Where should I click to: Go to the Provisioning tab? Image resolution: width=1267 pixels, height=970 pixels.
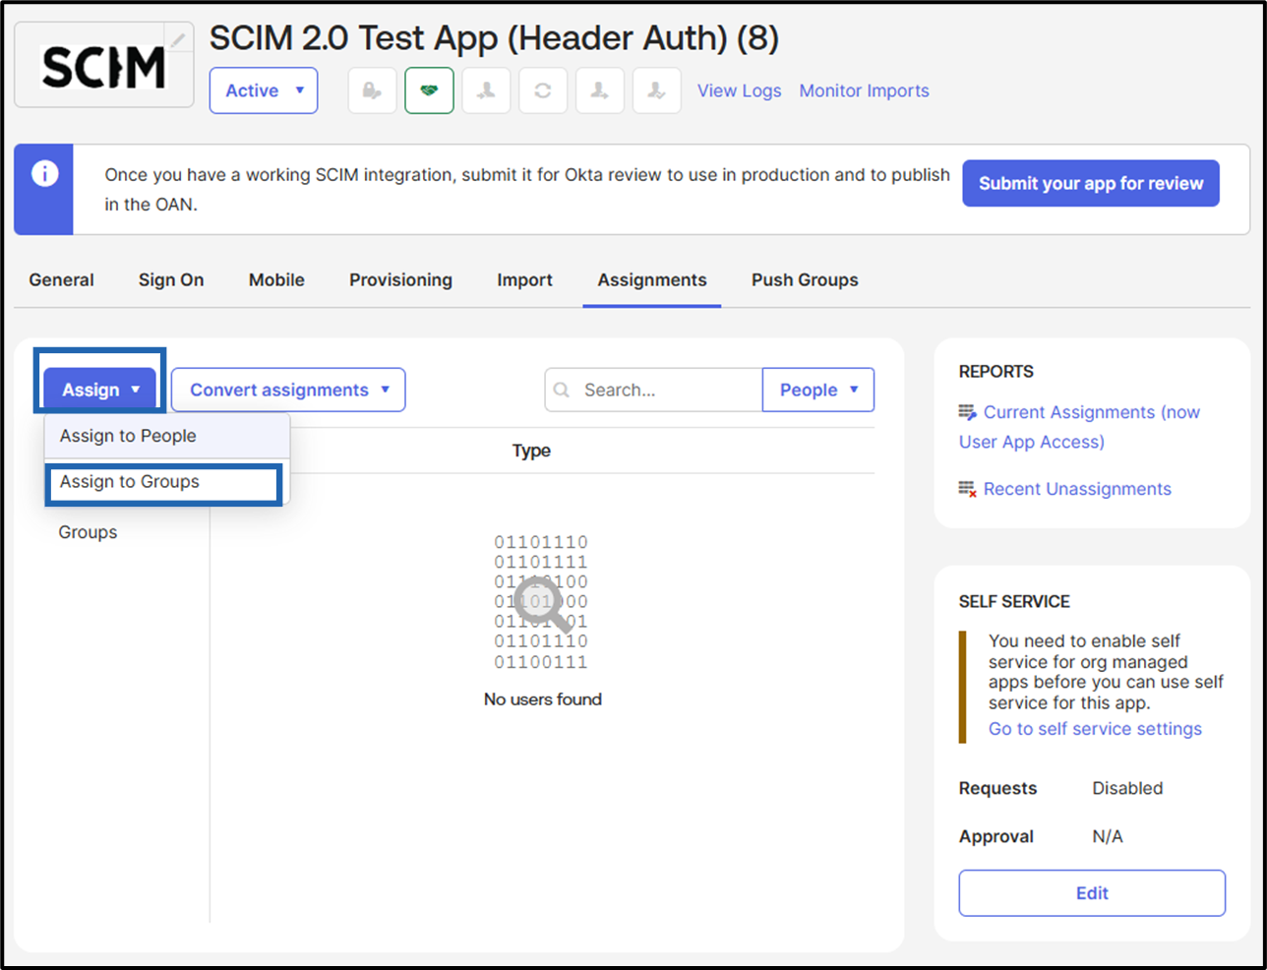[x=400, y=280]
